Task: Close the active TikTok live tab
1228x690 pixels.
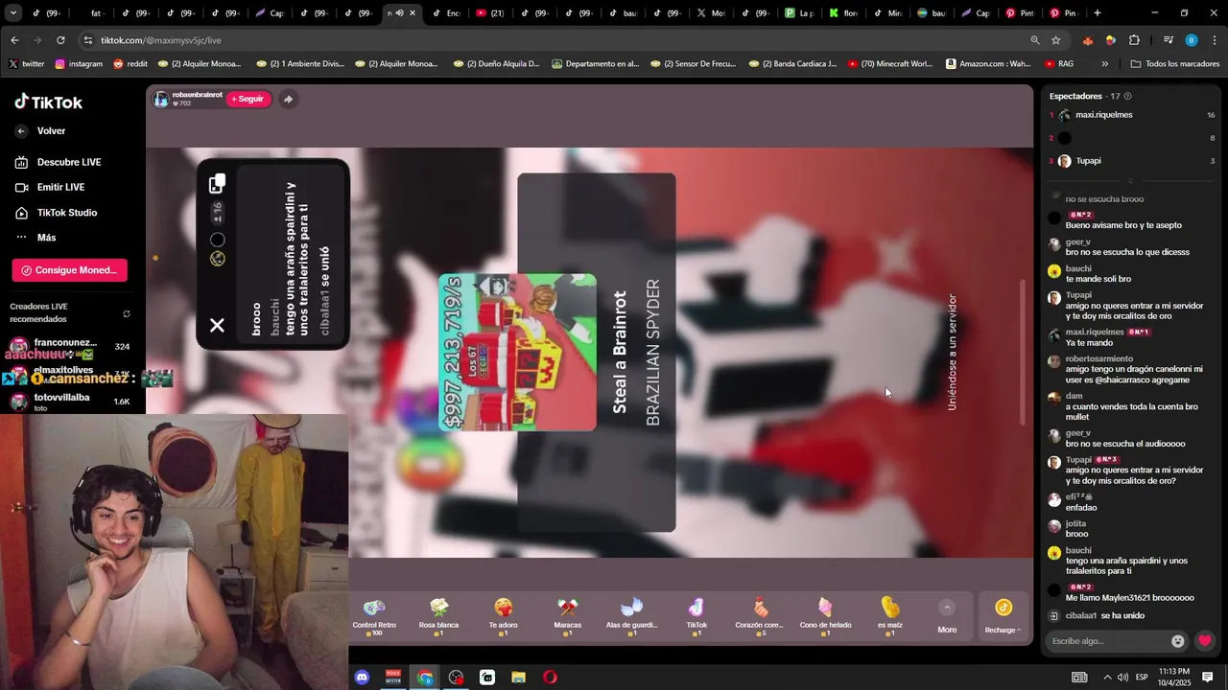Action: tap(413, 13)
